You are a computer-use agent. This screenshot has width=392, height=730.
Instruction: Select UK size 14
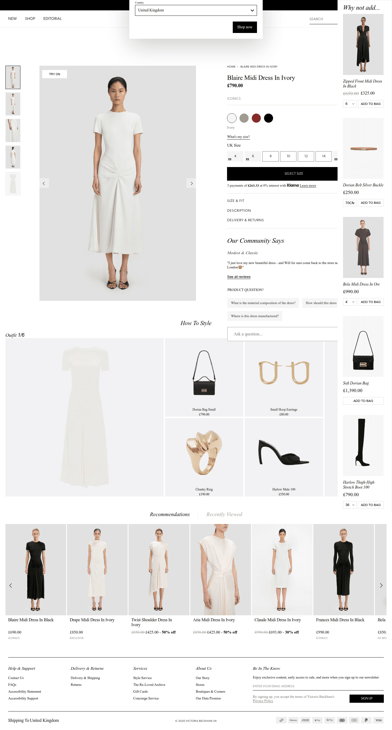click(323, 156)
